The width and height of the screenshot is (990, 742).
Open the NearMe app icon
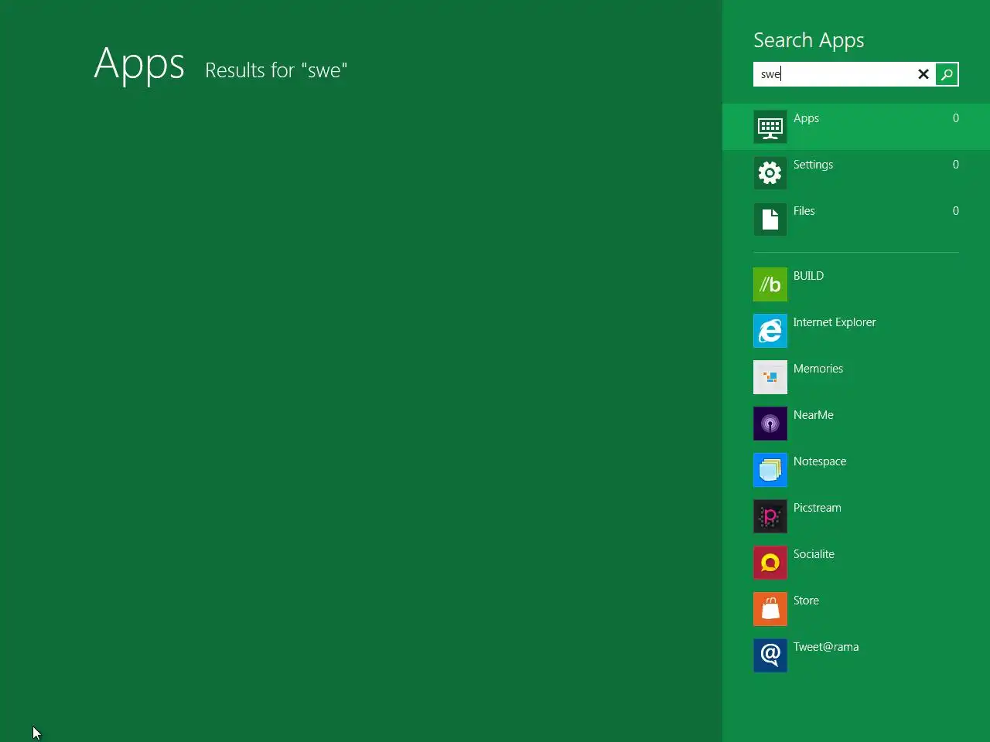(770, 424)
